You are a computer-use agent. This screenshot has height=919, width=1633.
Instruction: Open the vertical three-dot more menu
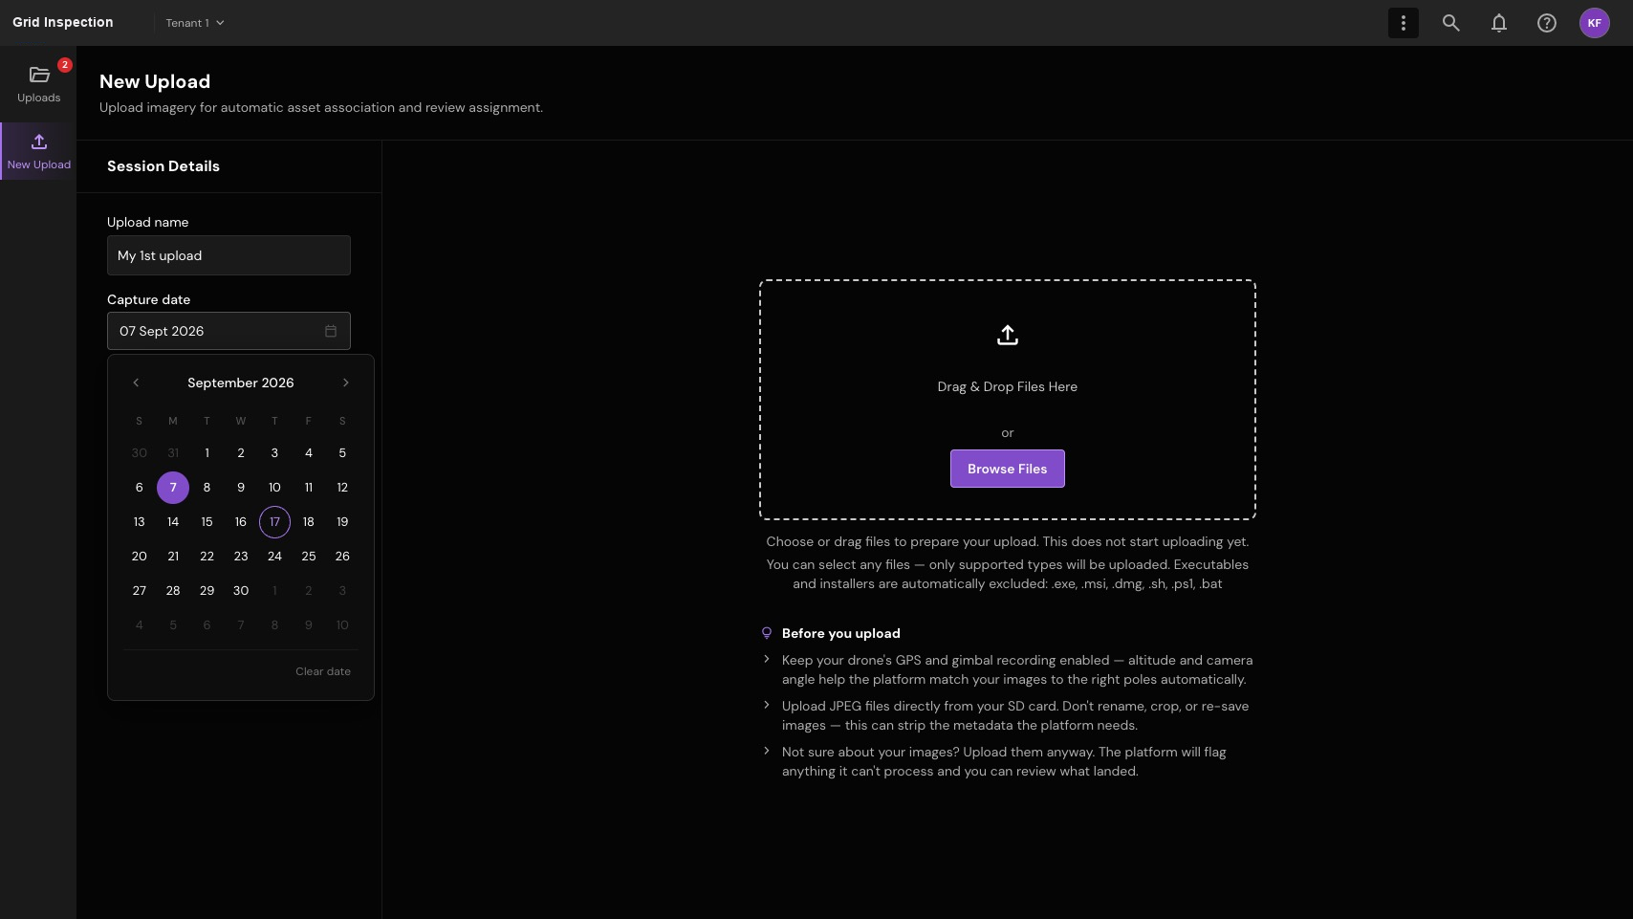click(1403, 23)
